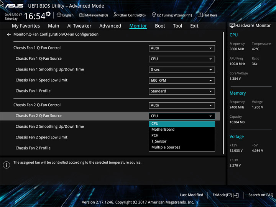Screen dimensions: 276x207
Task: Switch to Main tab
Action: [x=54, y=26]
